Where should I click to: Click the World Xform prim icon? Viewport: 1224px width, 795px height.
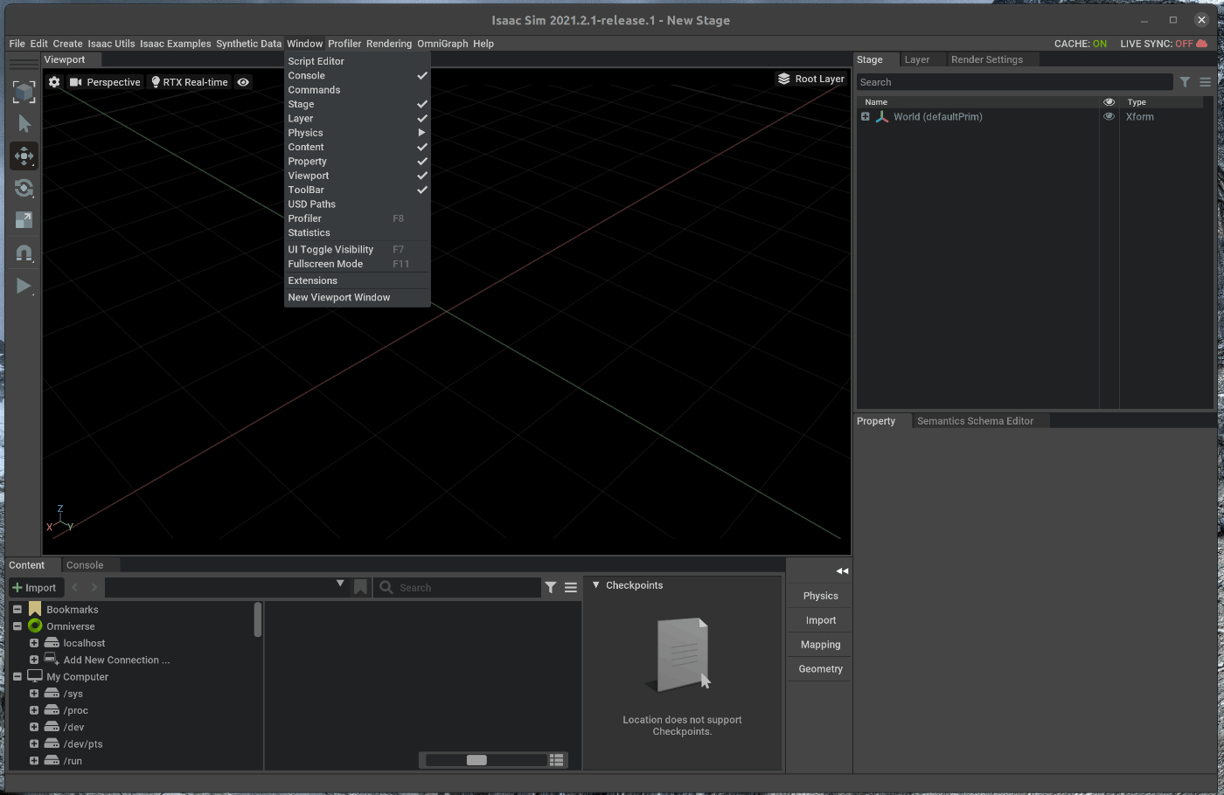click(x=881, y=116)
